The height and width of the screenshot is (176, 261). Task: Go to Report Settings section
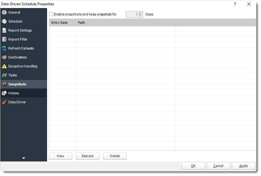point(24,30)
